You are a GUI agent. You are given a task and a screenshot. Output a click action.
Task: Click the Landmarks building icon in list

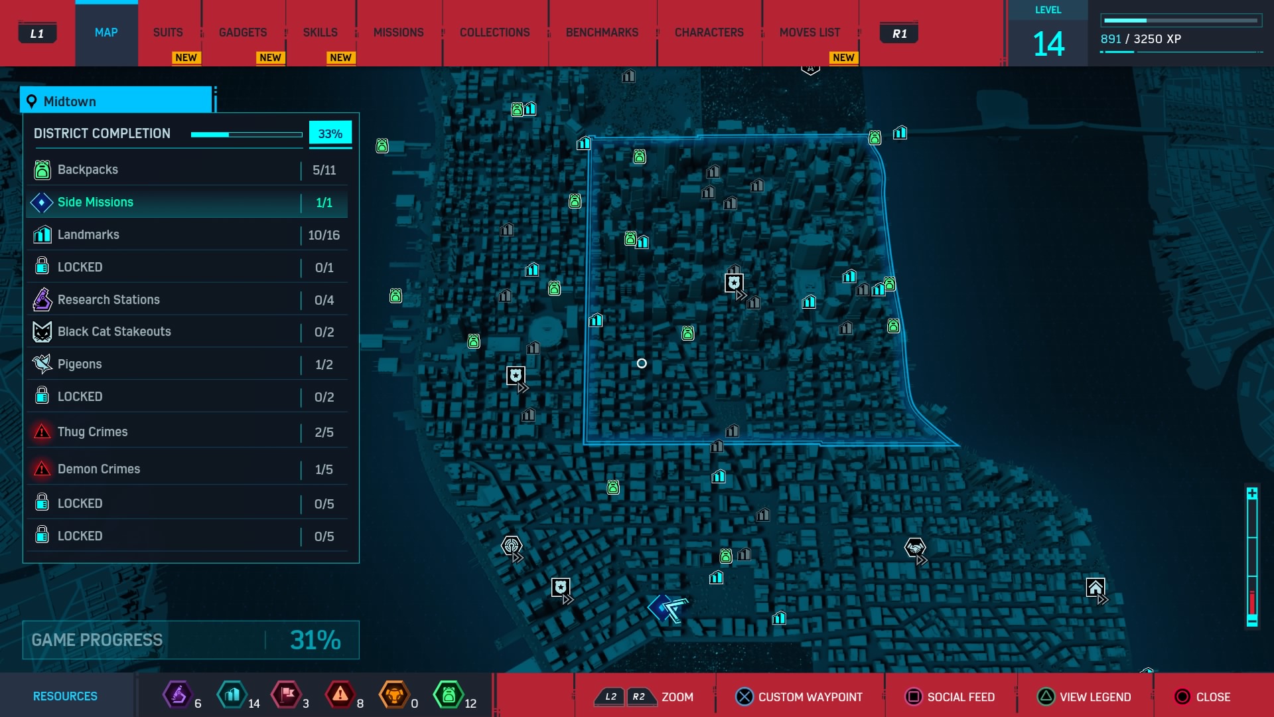(42, 235)
